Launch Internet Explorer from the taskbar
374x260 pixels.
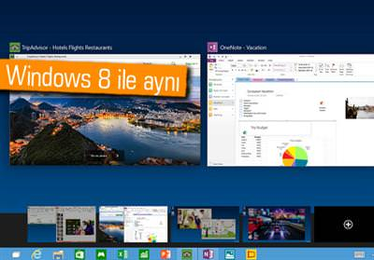coord(36,254)
